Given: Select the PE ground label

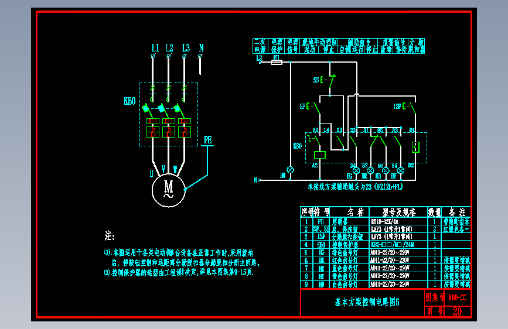Looking at the screenshot, I should (x=207, y=140).
